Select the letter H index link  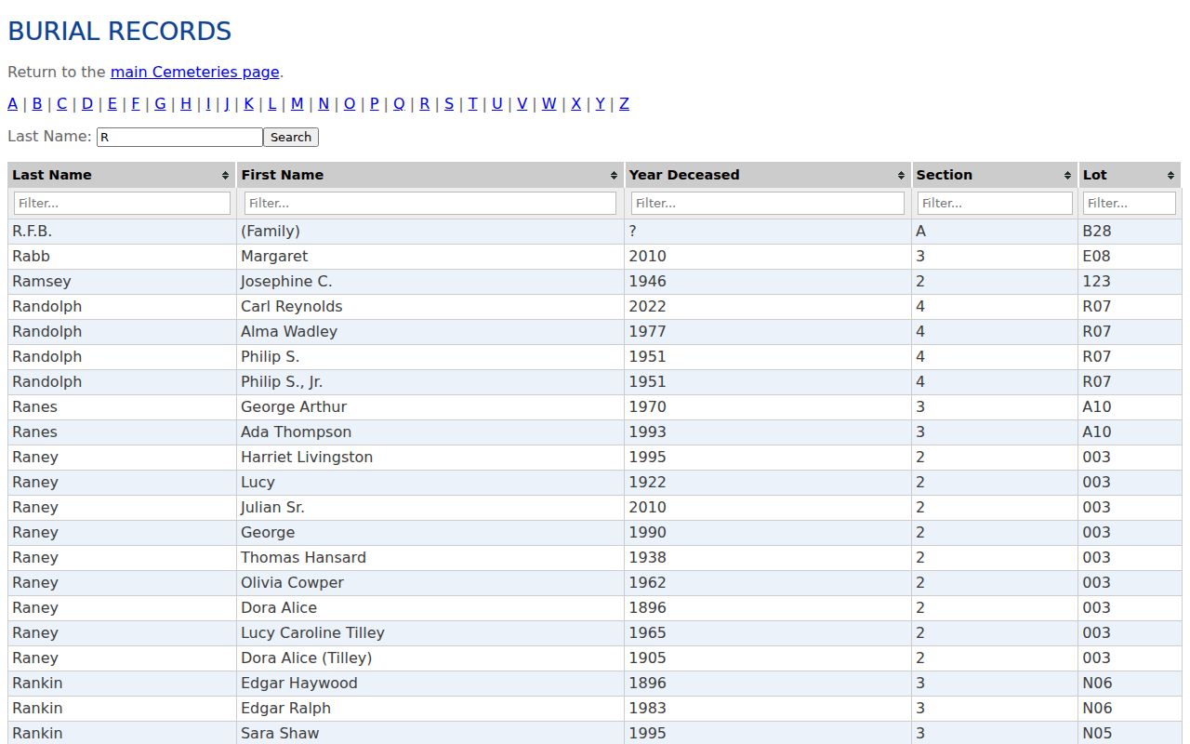click(x=186, y=103)
